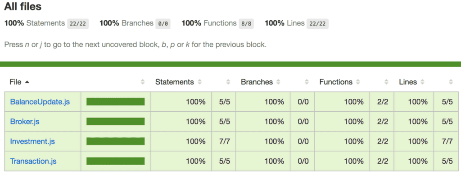Click the sort icon beside the File header

[143, 82]
